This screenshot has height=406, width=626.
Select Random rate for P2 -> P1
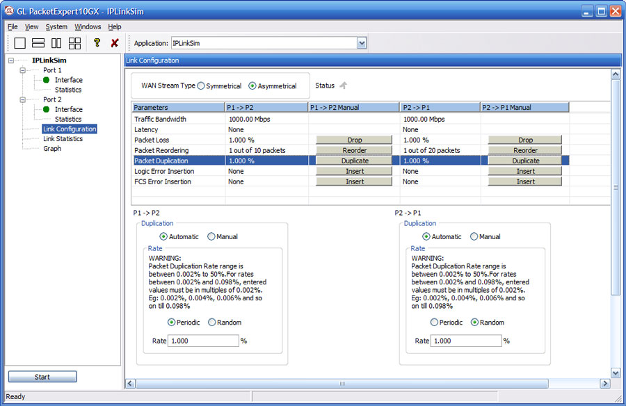(474, 322)
